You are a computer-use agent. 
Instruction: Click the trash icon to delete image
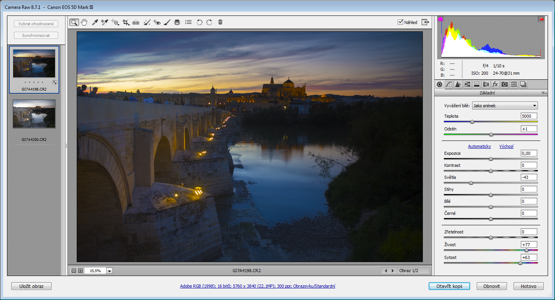point(220,22)
